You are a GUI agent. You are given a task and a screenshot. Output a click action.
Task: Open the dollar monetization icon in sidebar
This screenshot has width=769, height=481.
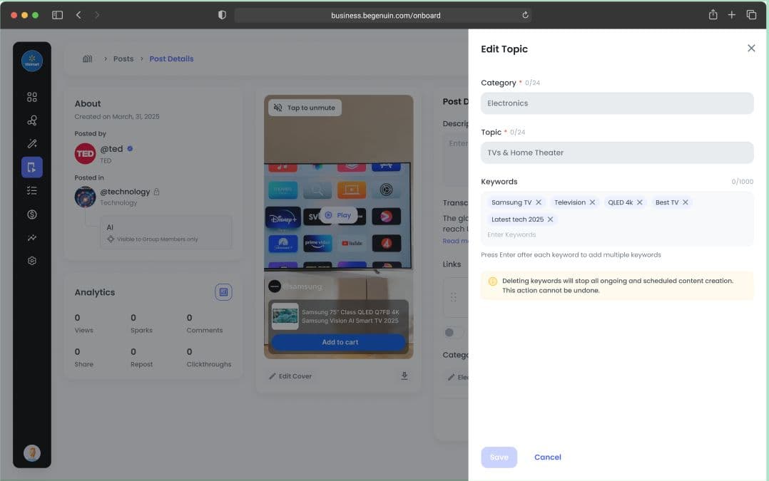point(32,214)
